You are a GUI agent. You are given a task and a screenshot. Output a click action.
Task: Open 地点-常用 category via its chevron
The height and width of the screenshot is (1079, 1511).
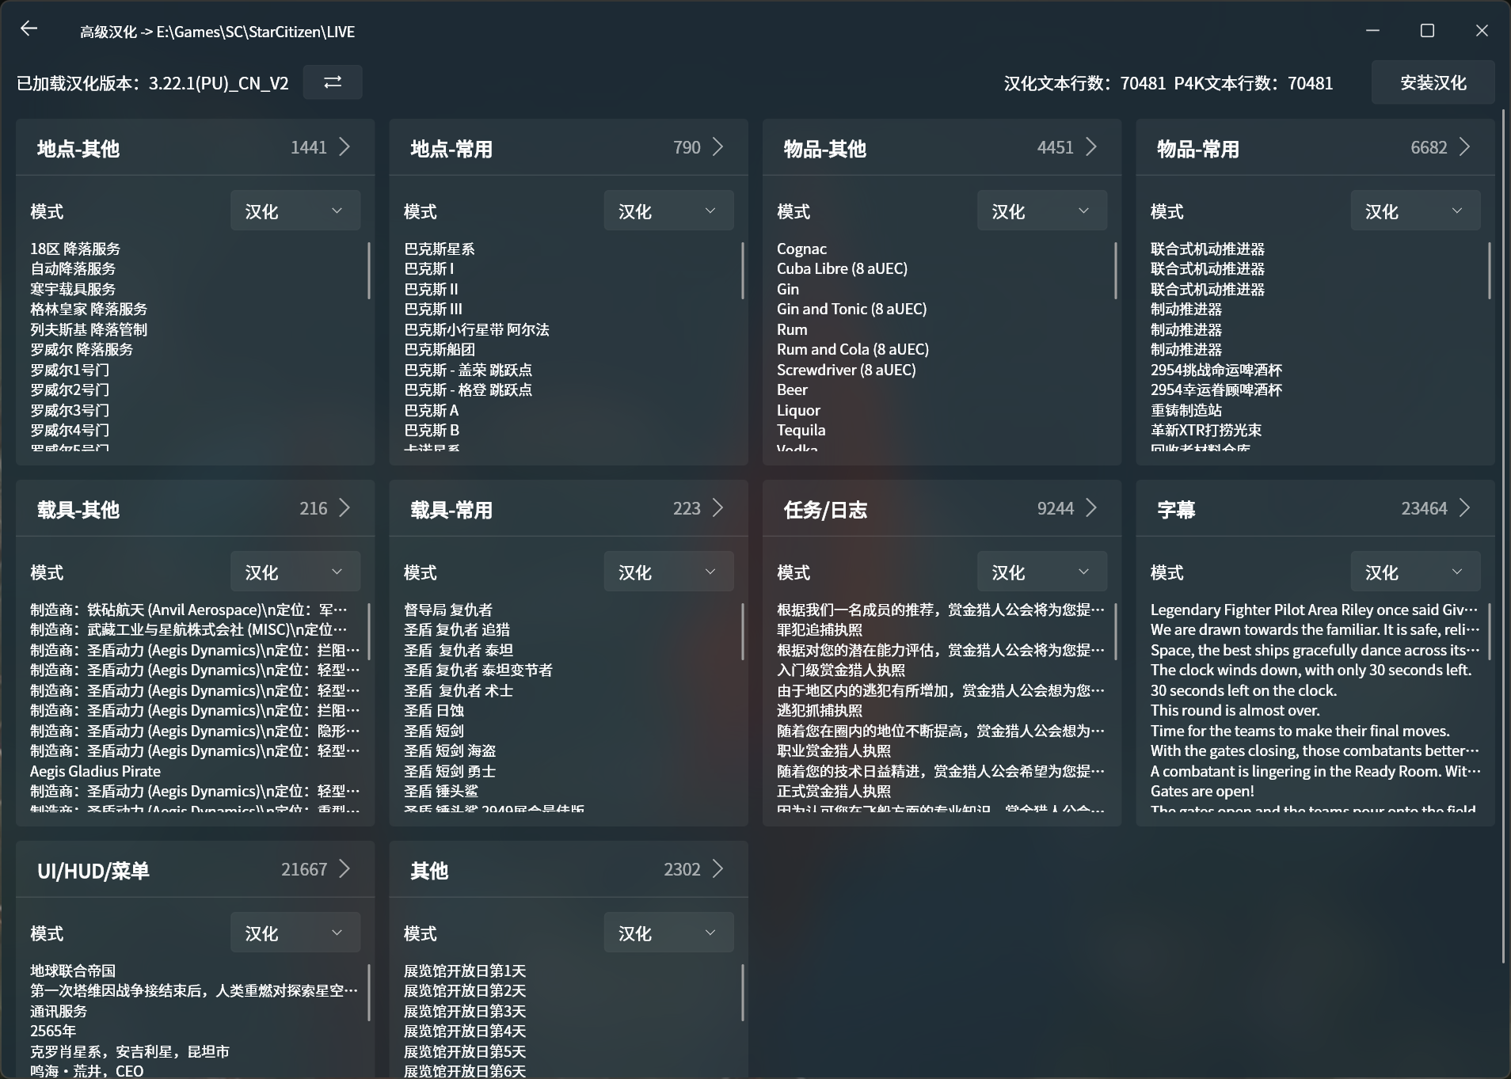point(717,147)
